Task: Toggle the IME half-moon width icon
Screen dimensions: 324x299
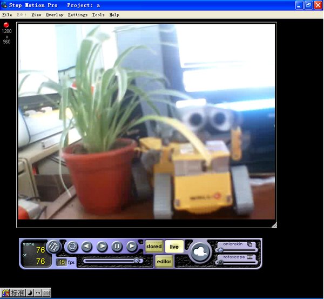Action: [x=30, y=293]
